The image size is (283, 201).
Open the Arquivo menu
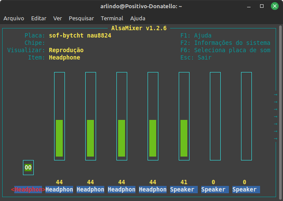coord(14,19)
